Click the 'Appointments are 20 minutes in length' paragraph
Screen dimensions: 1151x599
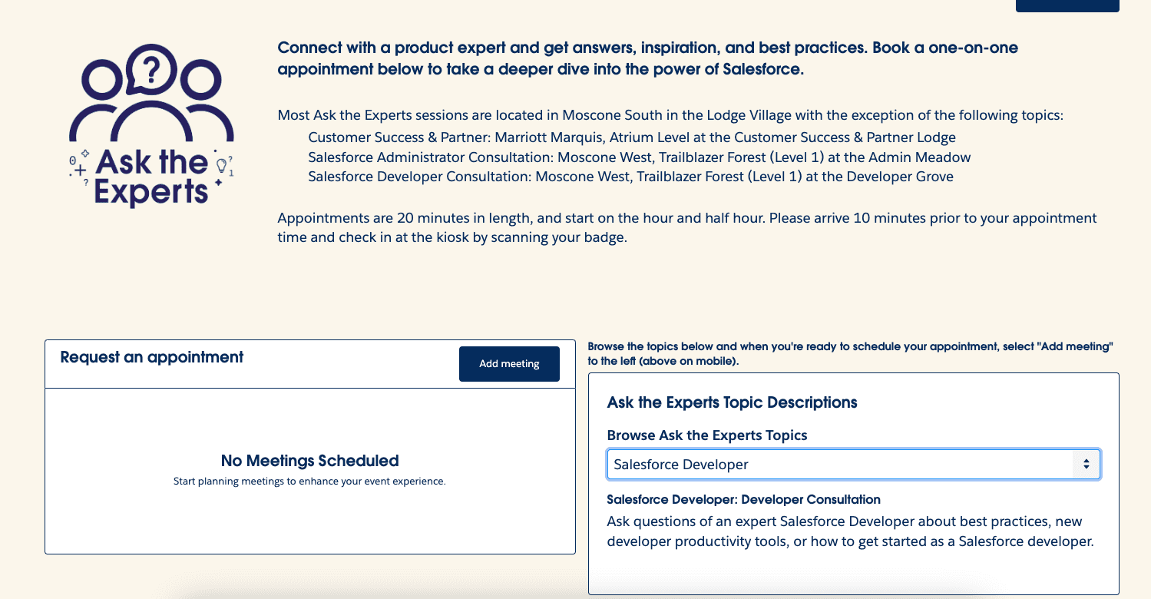687,227
